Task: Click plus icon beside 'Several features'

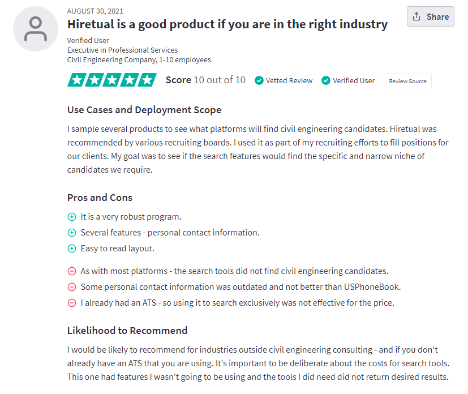Action: (72, 233)
